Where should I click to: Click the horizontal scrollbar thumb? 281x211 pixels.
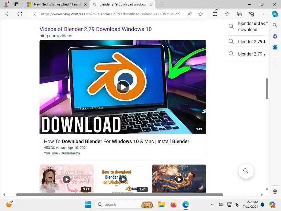[x=119, y=195]
